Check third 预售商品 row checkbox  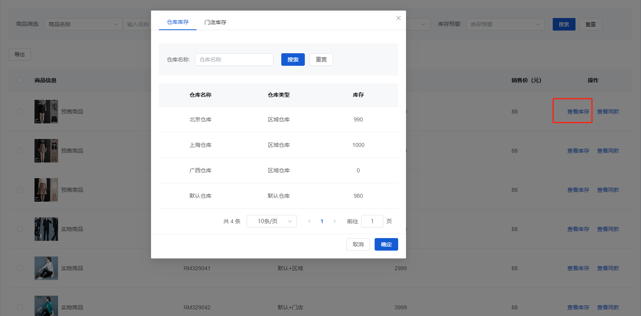[20, 190]
